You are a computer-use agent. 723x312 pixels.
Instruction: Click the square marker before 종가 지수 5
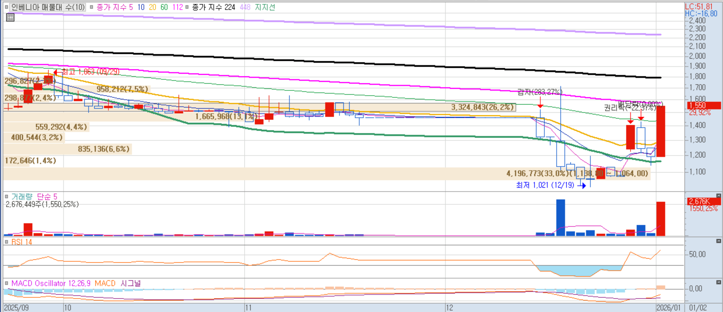point(92,7)
